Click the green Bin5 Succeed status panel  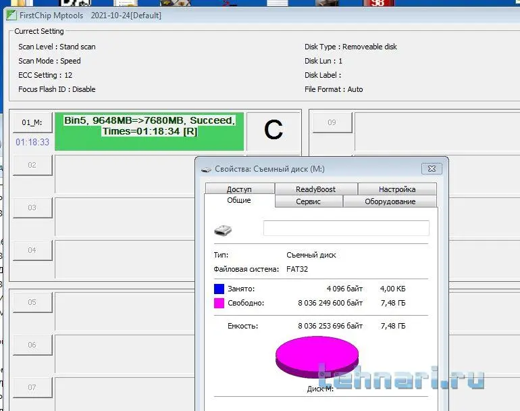(149, 131)
